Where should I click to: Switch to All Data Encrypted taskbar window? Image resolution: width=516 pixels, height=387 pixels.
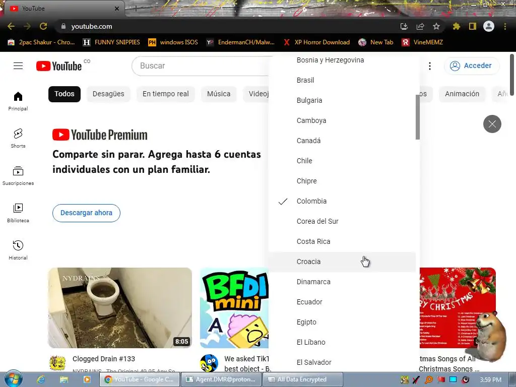point(303,379)
